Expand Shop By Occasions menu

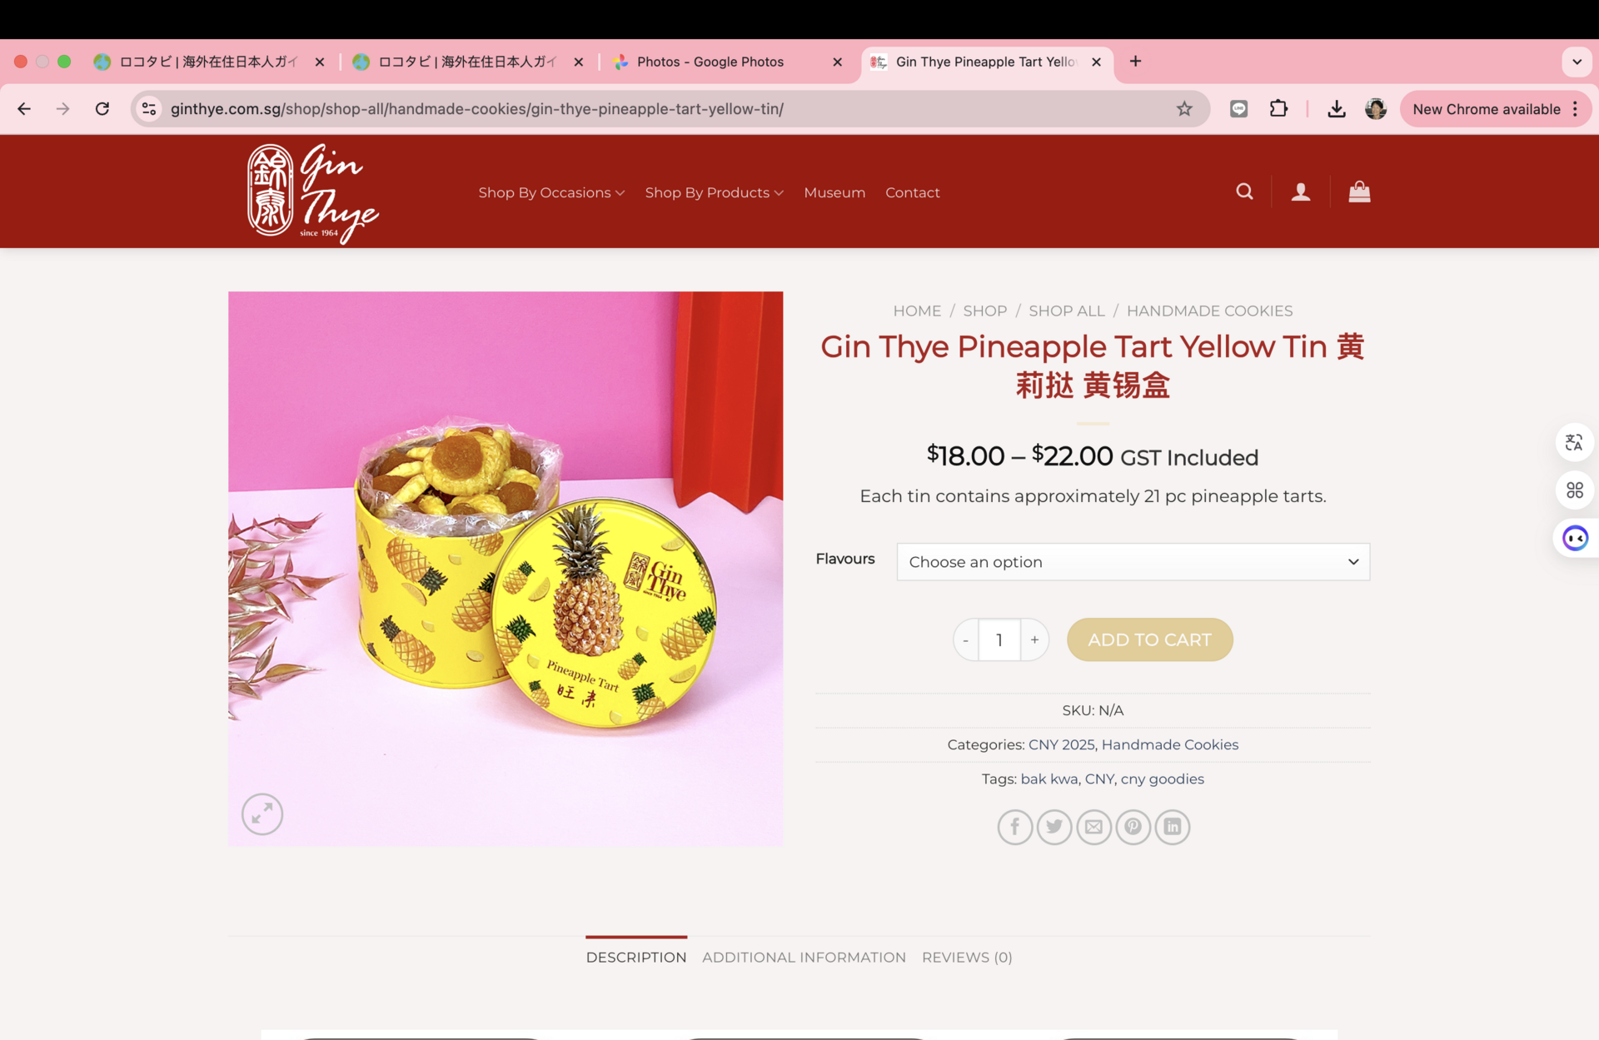pyautogui.click(x=551, y=192)
